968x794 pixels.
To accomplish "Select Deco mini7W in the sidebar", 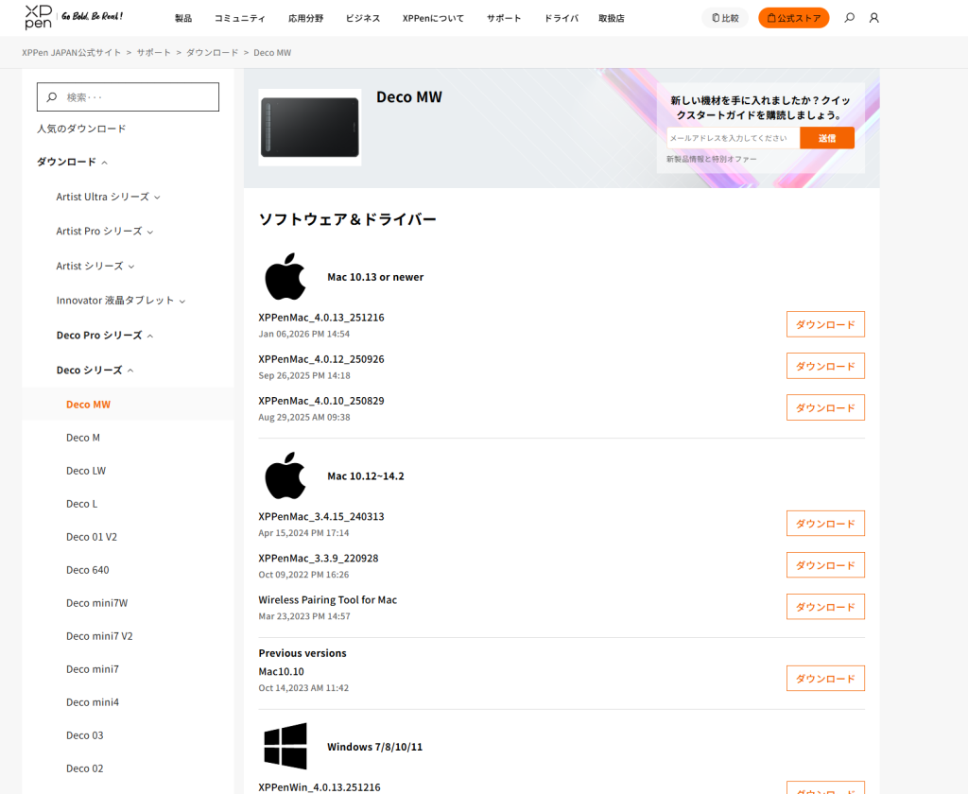I will click(x=96, y=603).
